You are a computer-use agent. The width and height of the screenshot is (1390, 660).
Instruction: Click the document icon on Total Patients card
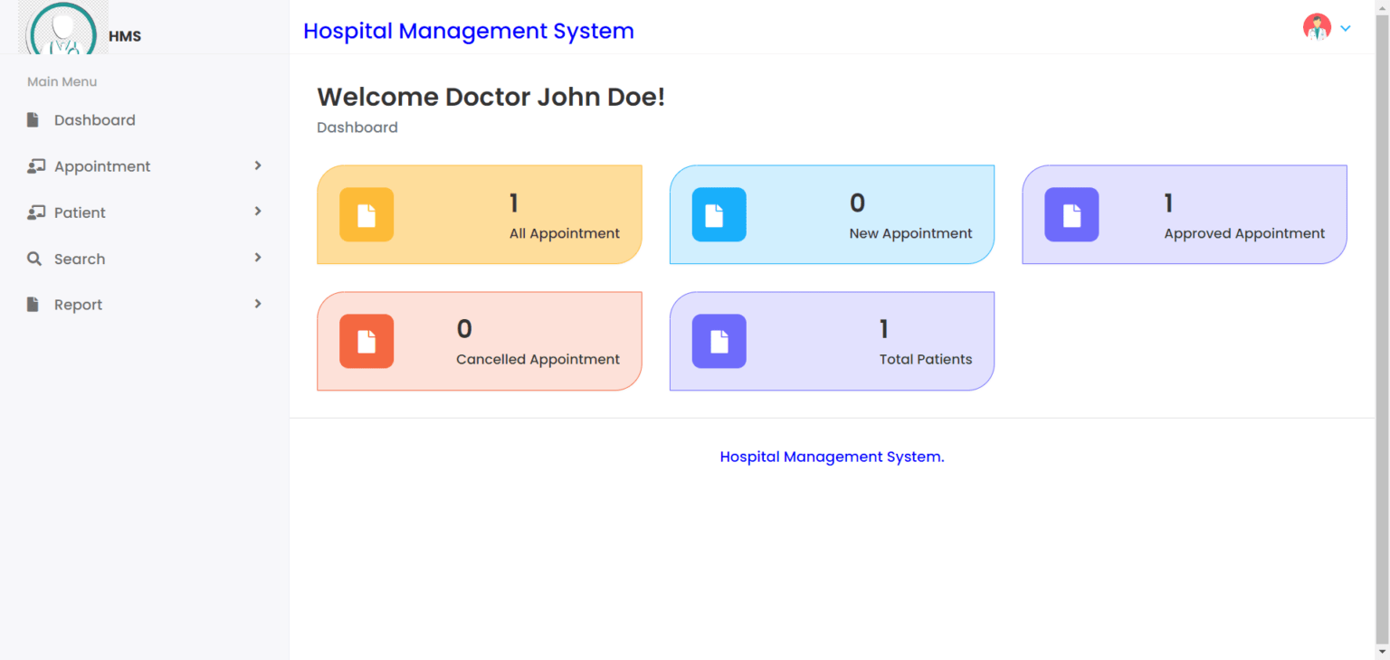tap(719, 341)
